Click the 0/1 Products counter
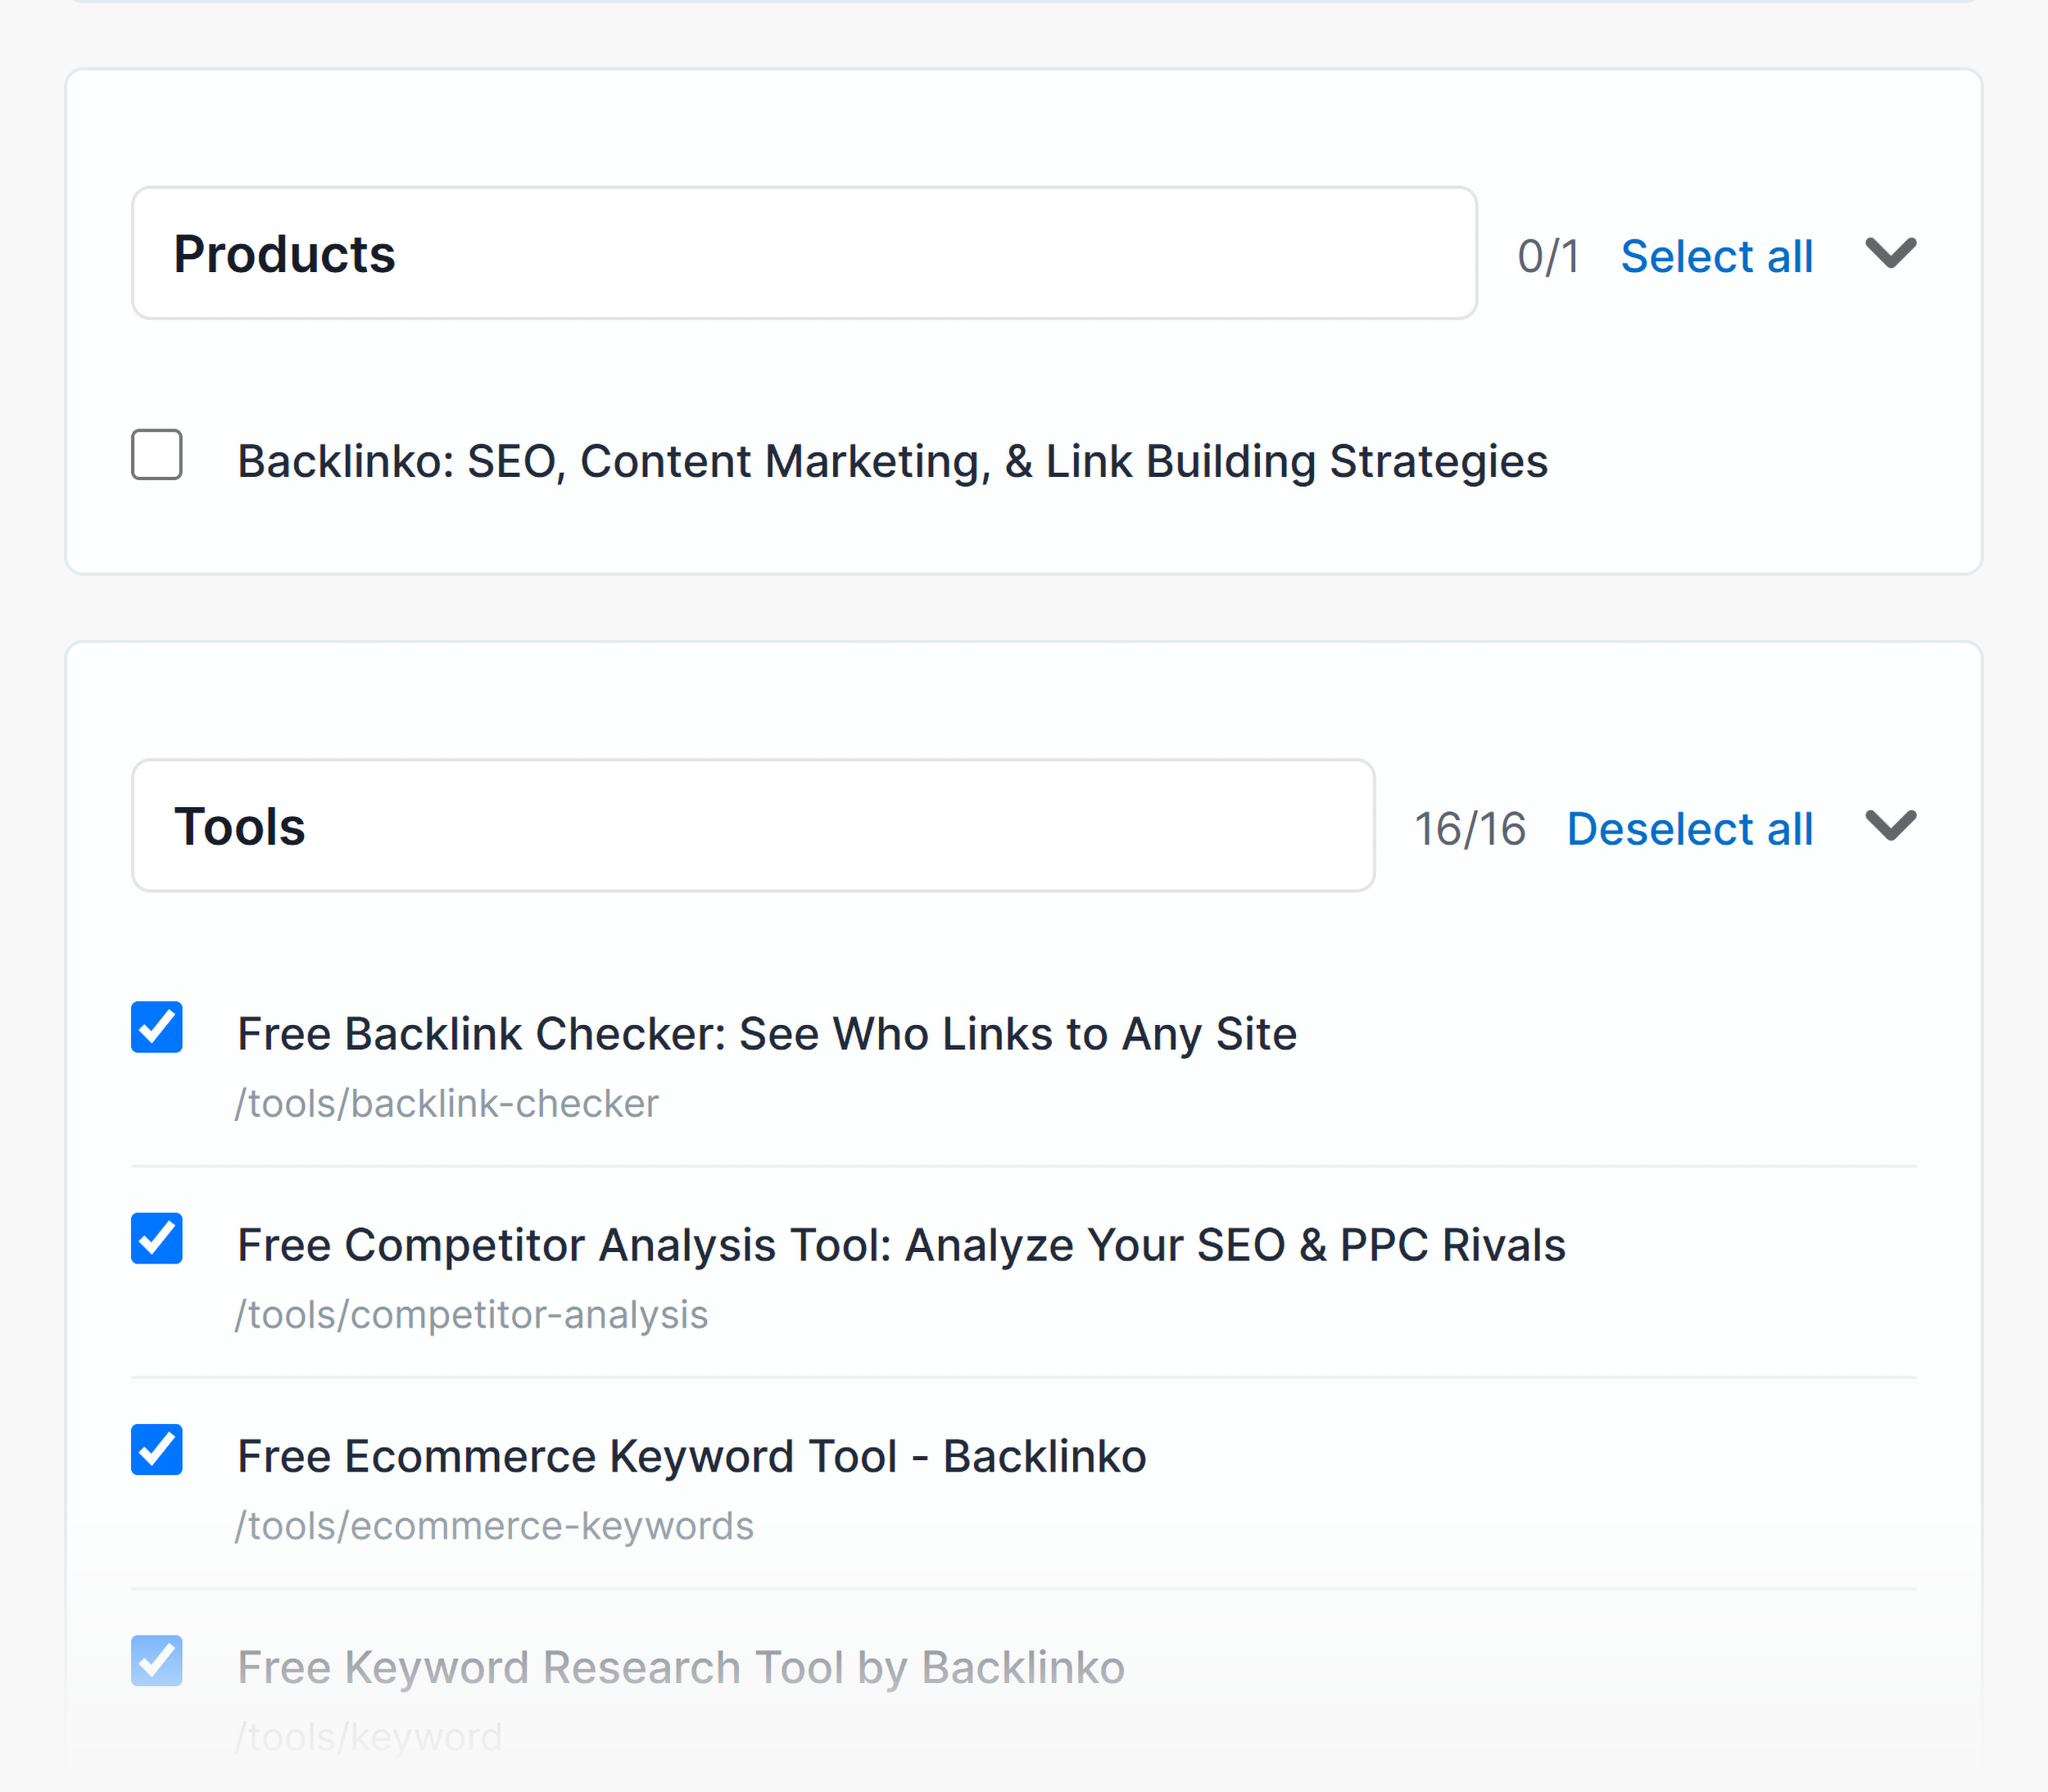 1548,257
